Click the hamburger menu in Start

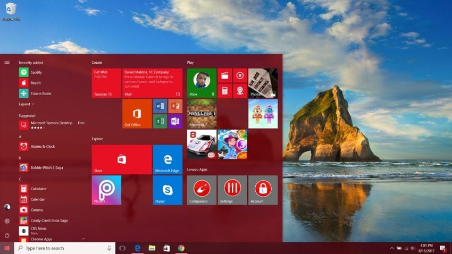7,63
